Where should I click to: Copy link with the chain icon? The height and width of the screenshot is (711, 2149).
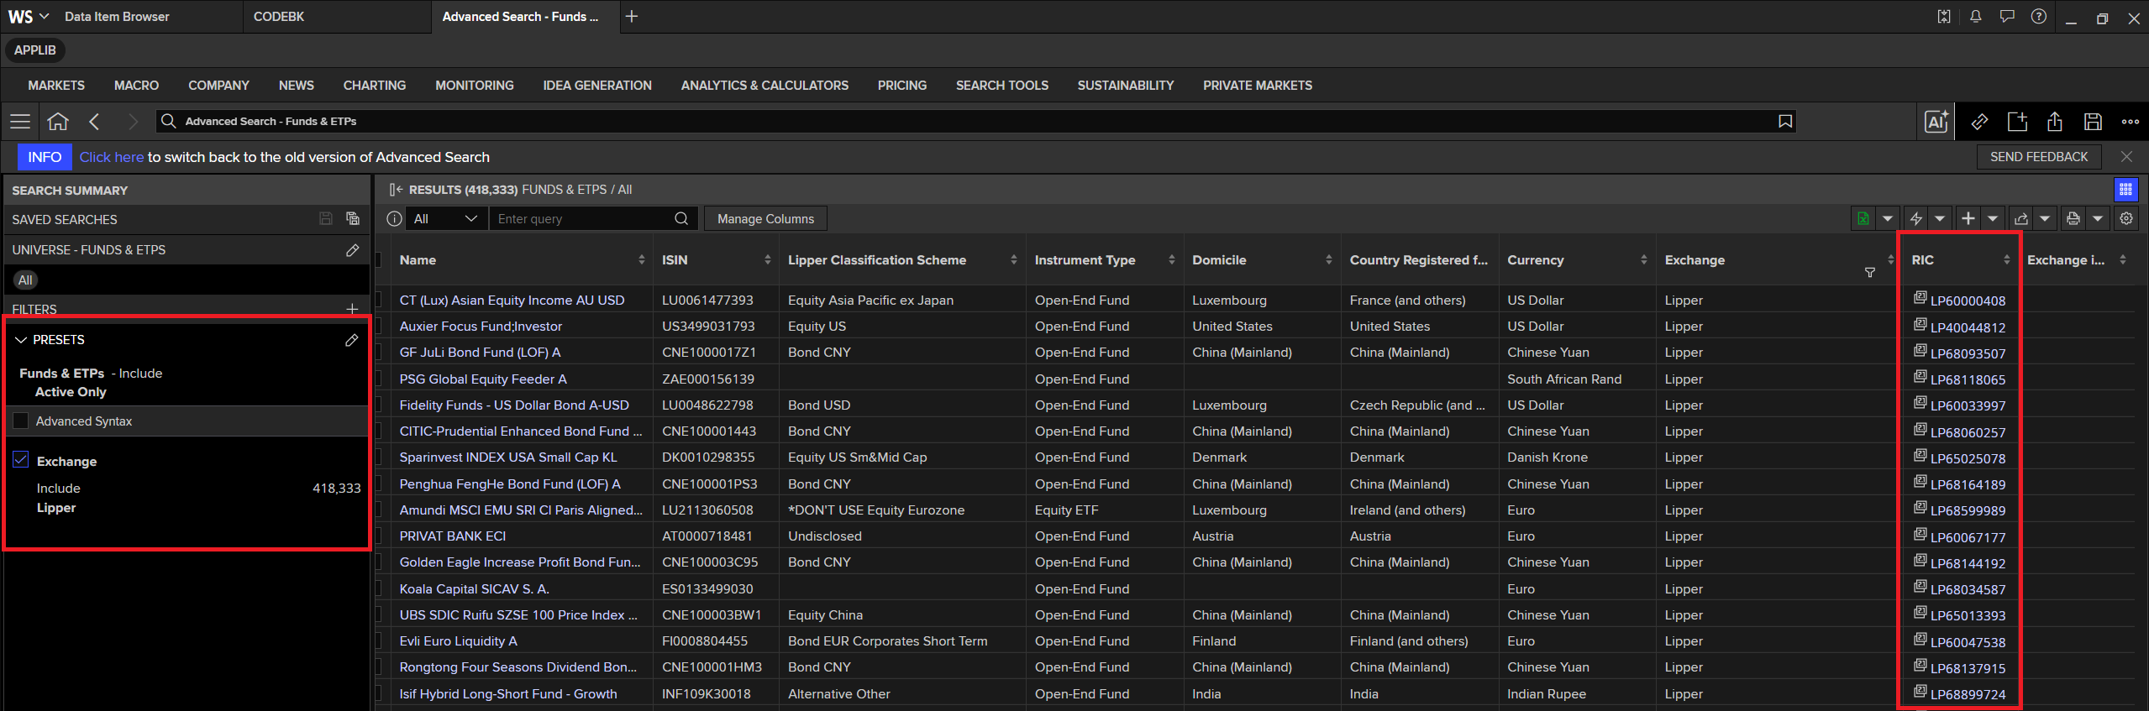coord(1979,122)
